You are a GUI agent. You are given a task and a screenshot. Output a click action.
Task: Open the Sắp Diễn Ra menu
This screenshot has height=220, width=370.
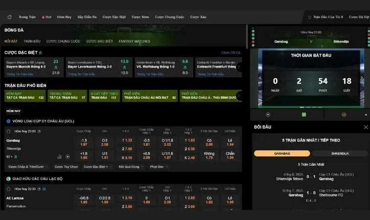(x=87, y=17)
